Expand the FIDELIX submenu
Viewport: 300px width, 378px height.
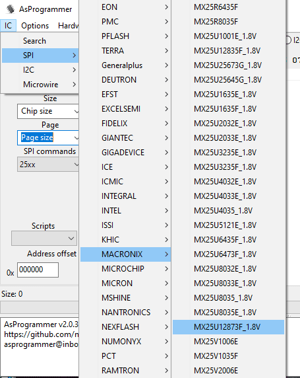tap(125, 123)
